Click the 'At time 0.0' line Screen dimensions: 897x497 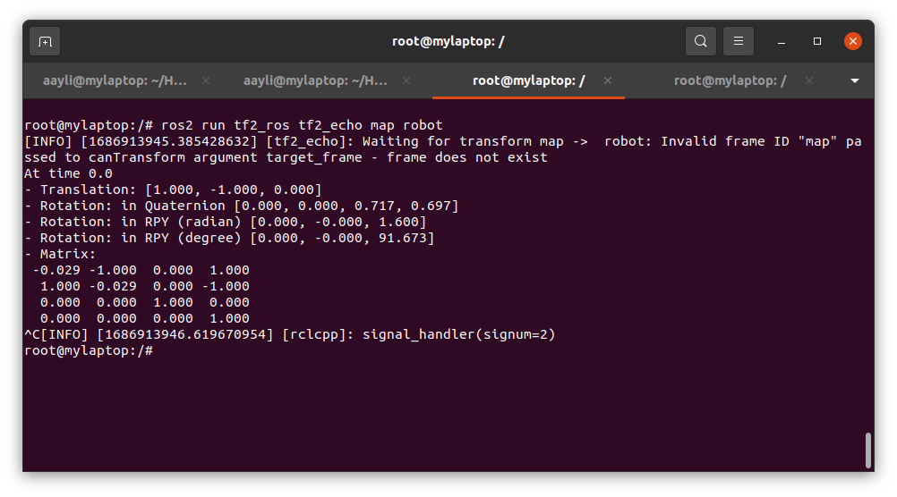coord(68,173)
